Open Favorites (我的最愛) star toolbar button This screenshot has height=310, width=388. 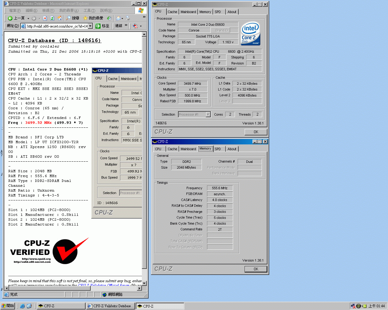click(x=93, y=18)
